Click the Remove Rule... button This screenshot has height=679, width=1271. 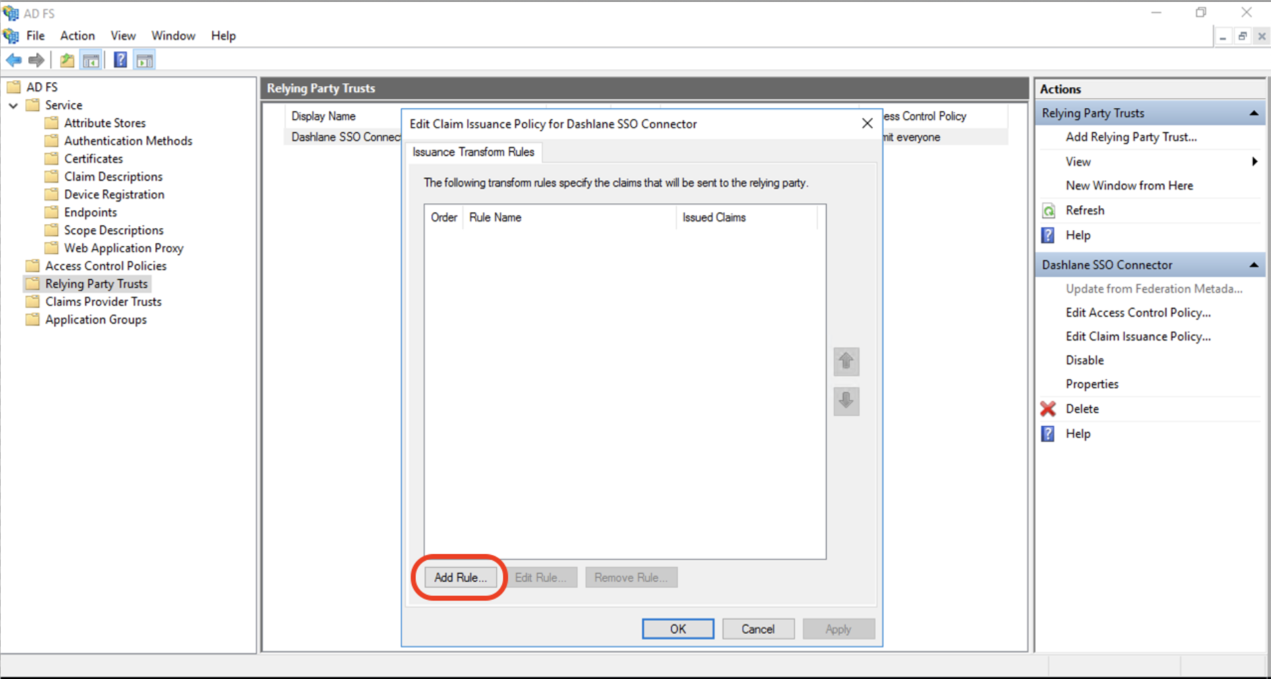pyautogui.click(x=631, y=578)
